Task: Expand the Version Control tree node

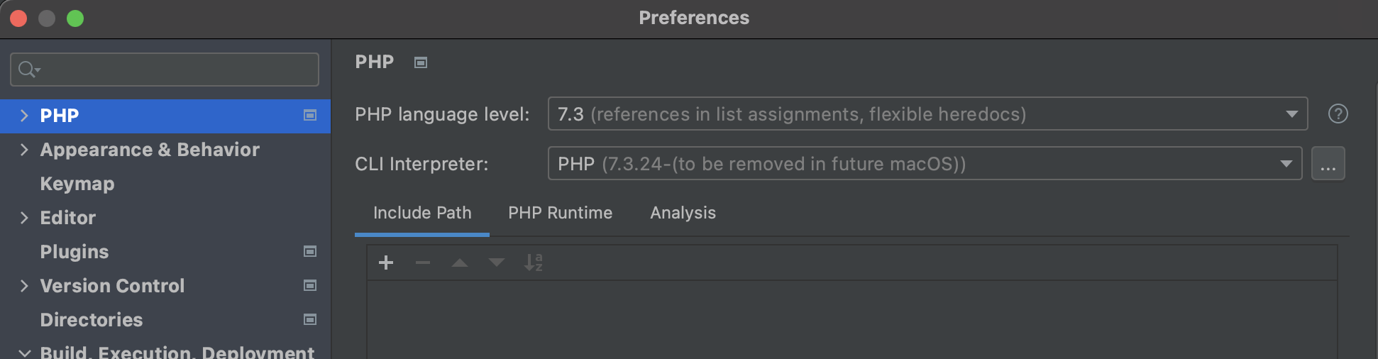Action: click(x=24, y=286)
